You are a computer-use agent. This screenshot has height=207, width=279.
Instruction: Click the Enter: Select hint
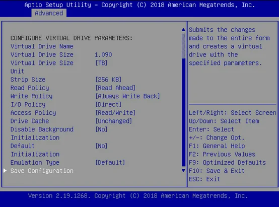tap(212, 129)
